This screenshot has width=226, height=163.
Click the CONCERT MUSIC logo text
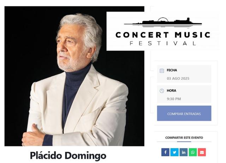[163, 35]
